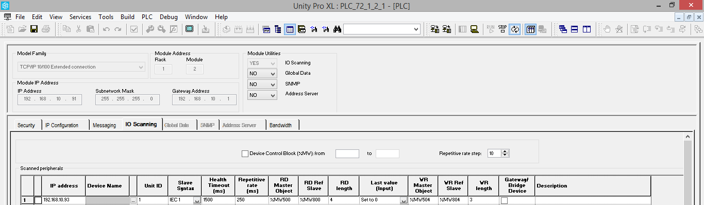Click the WR Ref Slave cell %MW804
The image size is (704, 205).
pos(452,200)
